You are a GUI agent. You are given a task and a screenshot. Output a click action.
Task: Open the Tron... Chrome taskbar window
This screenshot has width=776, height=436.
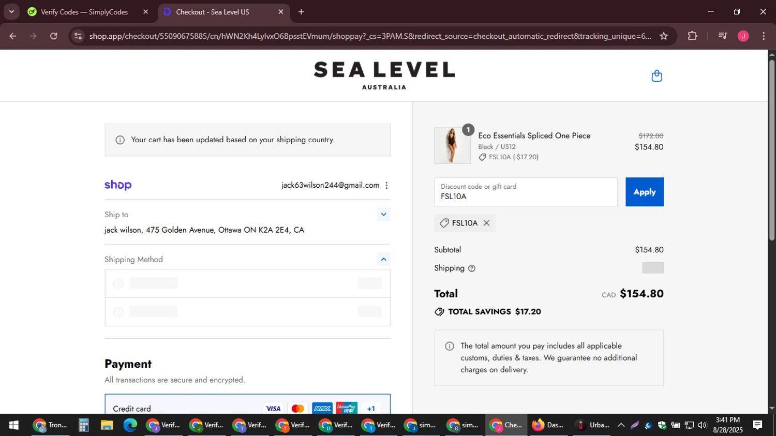pyautogui.click(x=50, y=425)
